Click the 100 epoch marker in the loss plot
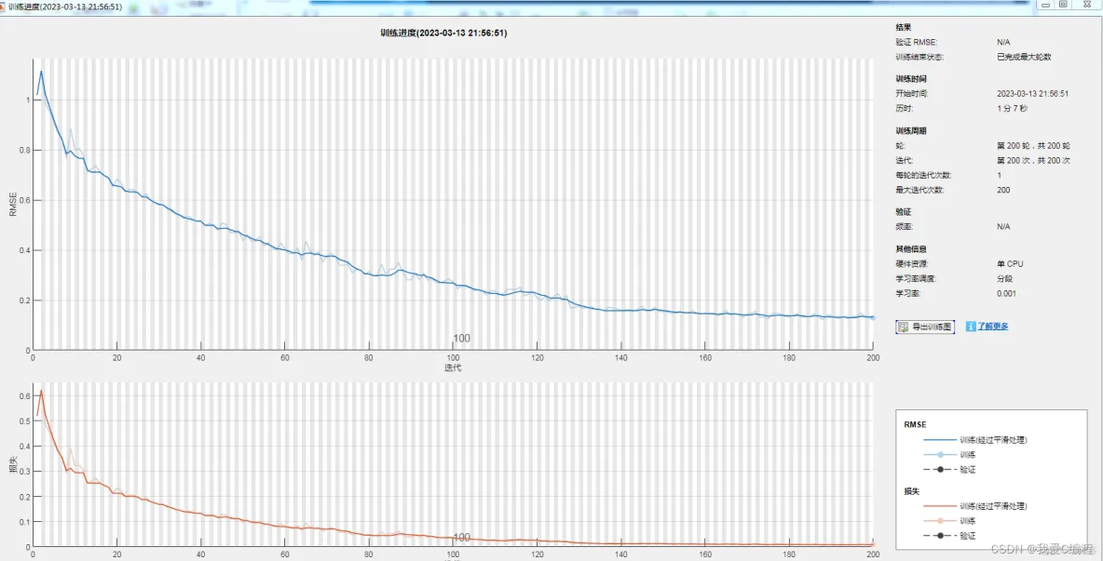This screenshot has height=561, width=1103. pyautogui.click(x=461, y=537)
